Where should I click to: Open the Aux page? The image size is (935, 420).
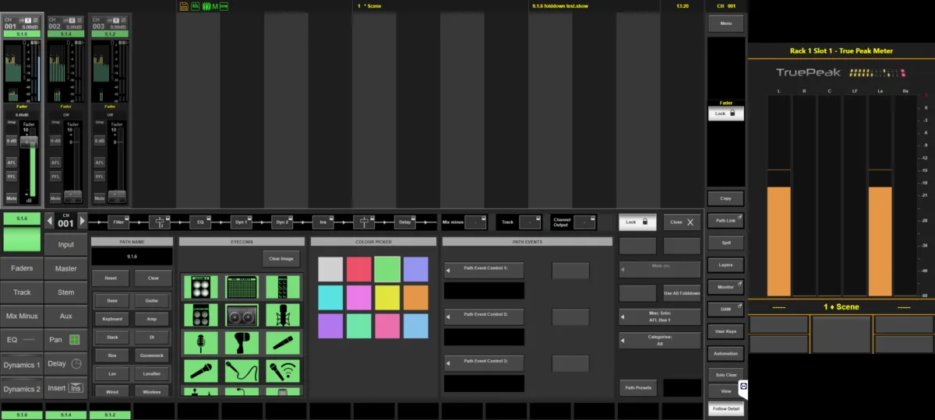65,316
